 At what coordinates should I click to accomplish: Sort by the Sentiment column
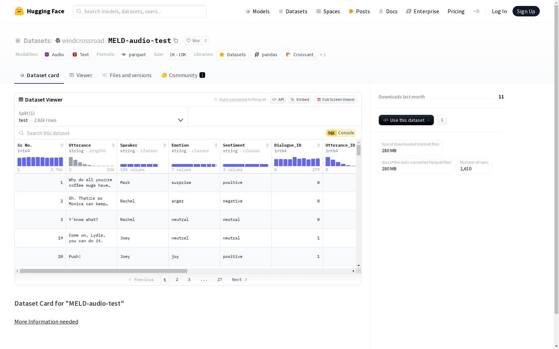click(x=267, y=145)
